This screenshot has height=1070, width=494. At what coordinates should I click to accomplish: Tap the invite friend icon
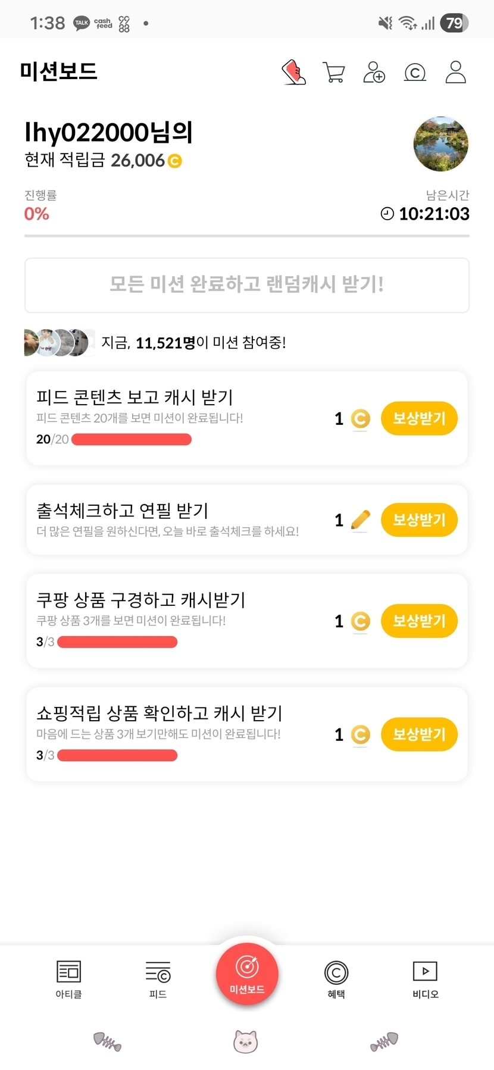point(374,73)
